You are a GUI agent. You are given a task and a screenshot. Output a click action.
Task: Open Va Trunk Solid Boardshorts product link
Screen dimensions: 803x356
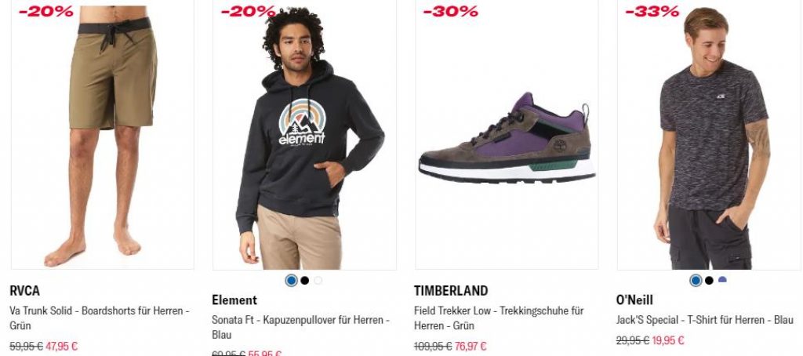tap(100, 318)
